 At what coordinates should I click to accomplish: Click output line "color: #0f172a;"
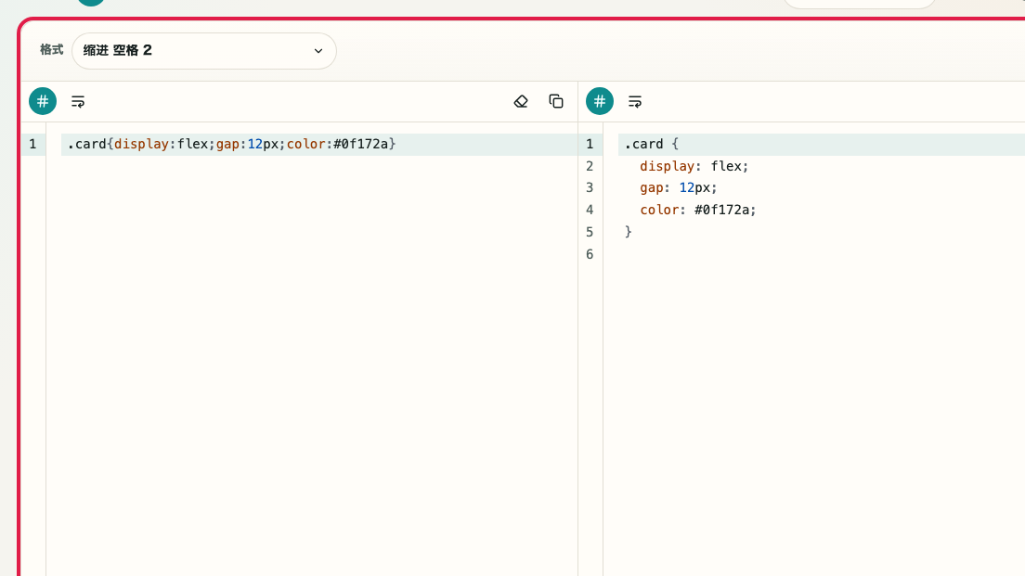(x=697, y=210)
